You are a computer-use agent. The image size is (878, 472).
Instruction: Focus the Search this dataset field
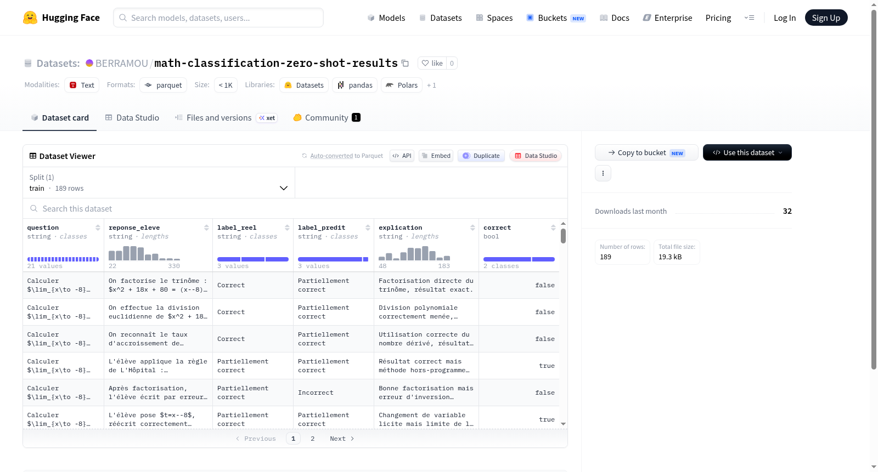[x=295, y=209]
